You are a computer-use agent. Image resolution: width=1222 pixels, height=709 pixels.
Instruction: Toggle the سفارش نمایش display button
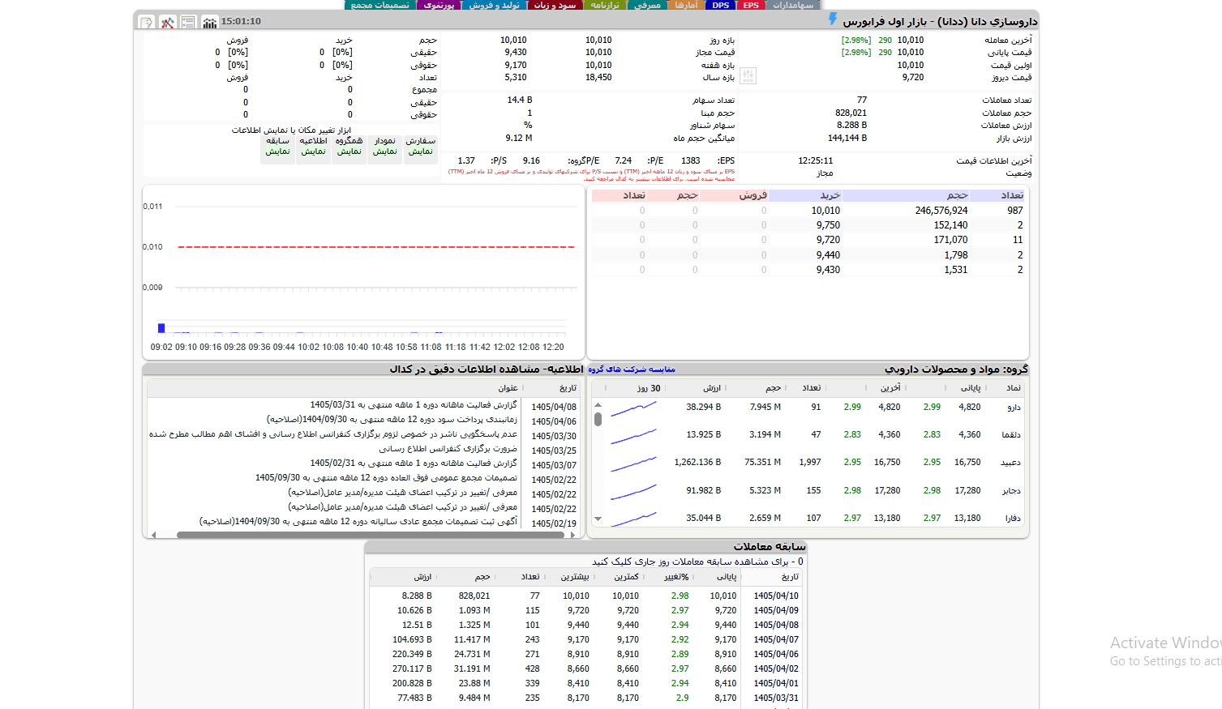[x=420, y=146]
